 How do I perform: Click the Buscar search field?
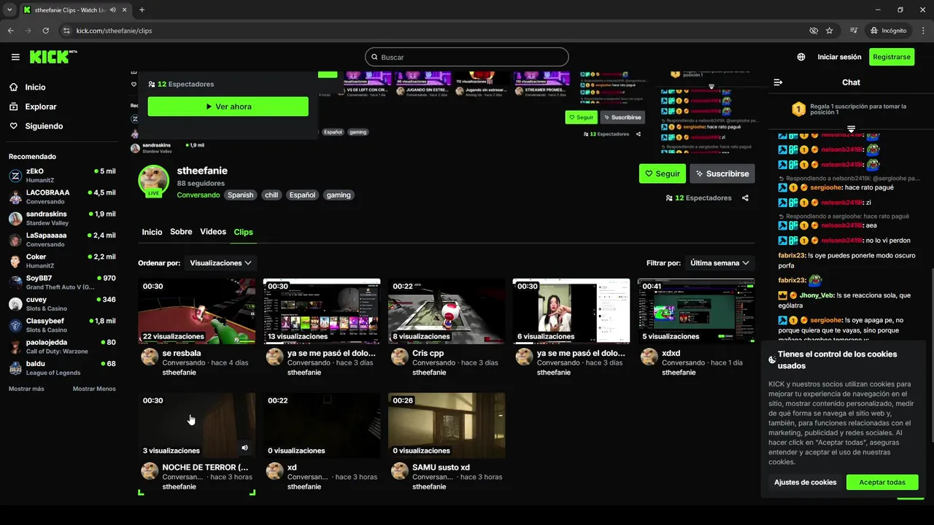click(x=467, y=57)
